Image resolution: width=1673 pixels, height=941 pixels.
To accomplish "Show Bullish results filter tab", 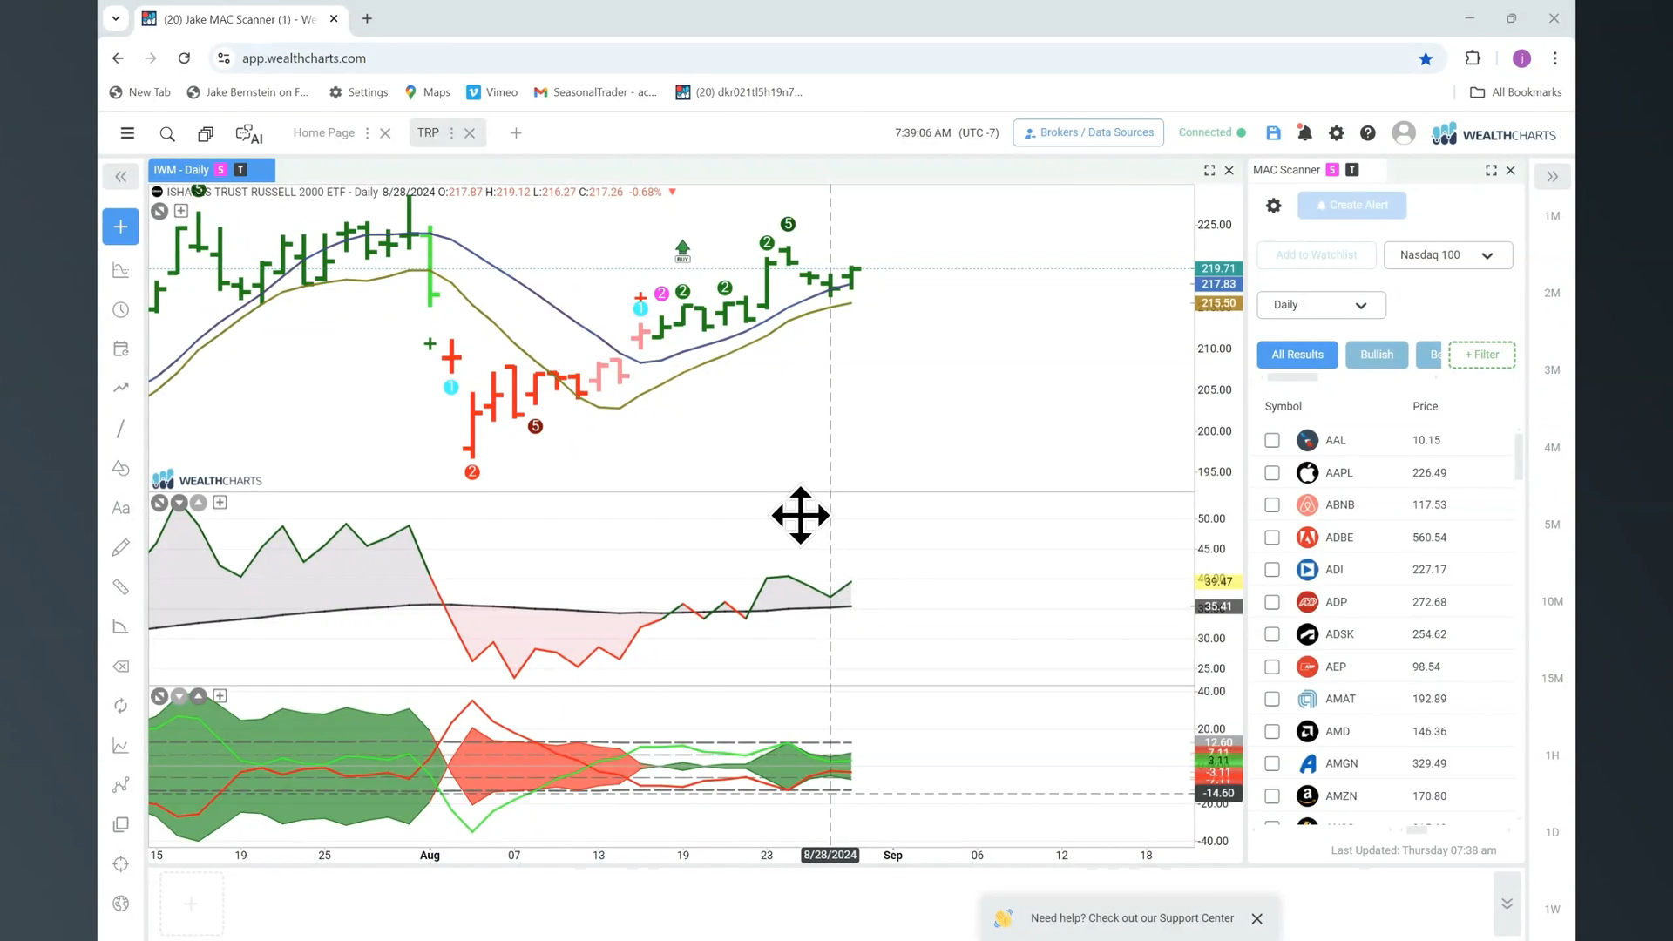I will point(1377,355).
